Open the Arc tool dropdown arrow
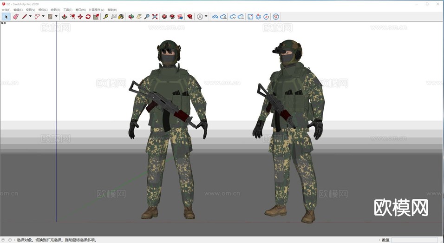444x243 pixels. [x=43, y=16]
